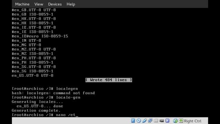The height and width of the screenshot is (124, 220).
Task: Click the green keyboard capture icon
Action: pyautogui.click(x=181, y=121)
